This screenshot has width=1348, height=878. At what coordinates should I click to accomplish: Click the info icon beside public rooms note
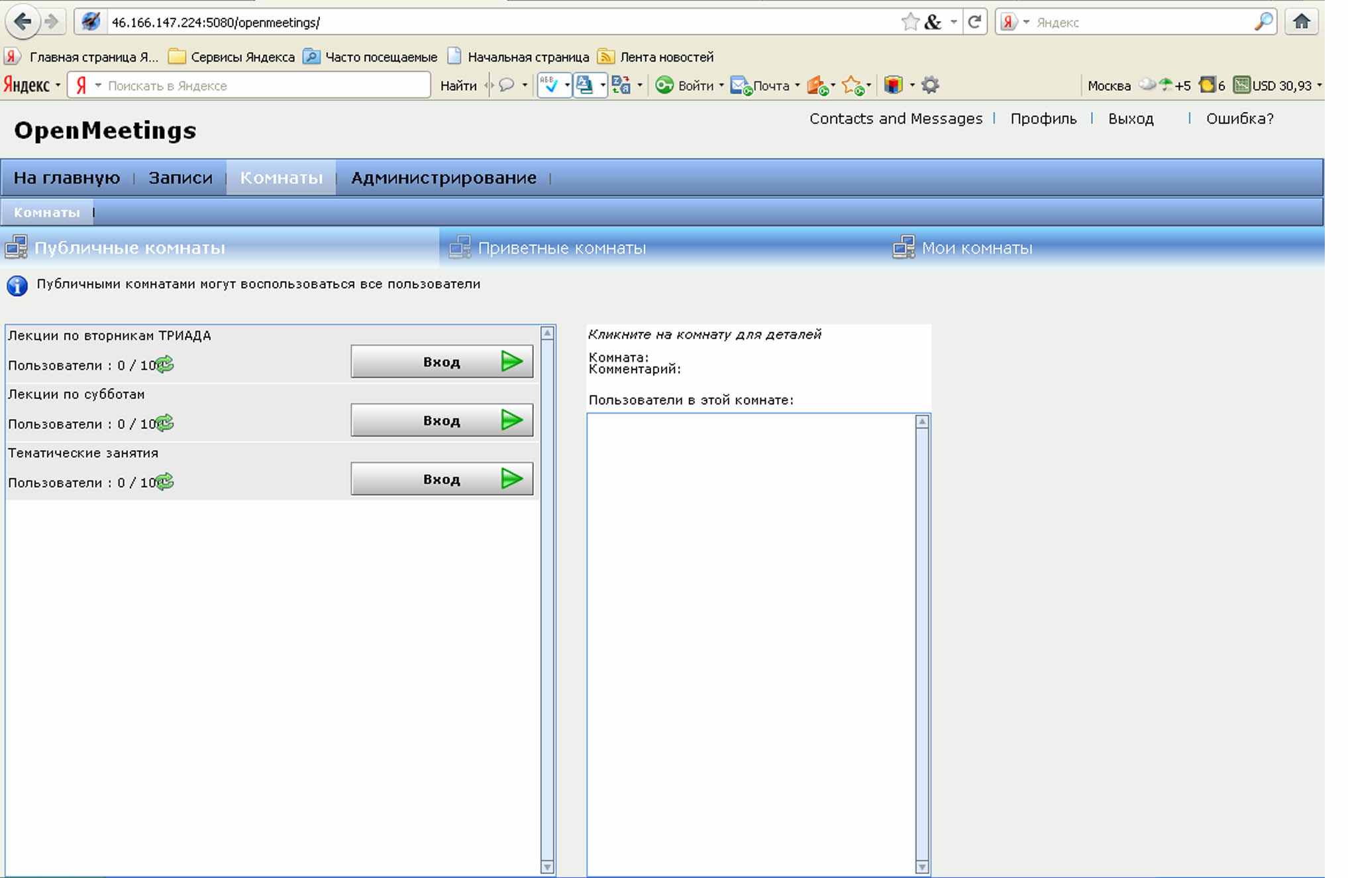pyautogui.click(x=17, y=286)
